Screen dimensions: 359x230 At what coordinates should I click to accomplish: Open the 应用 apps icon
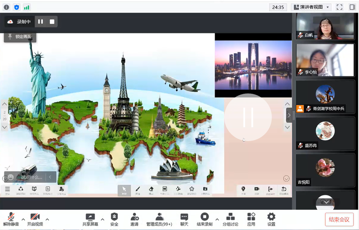pos(251,219)
